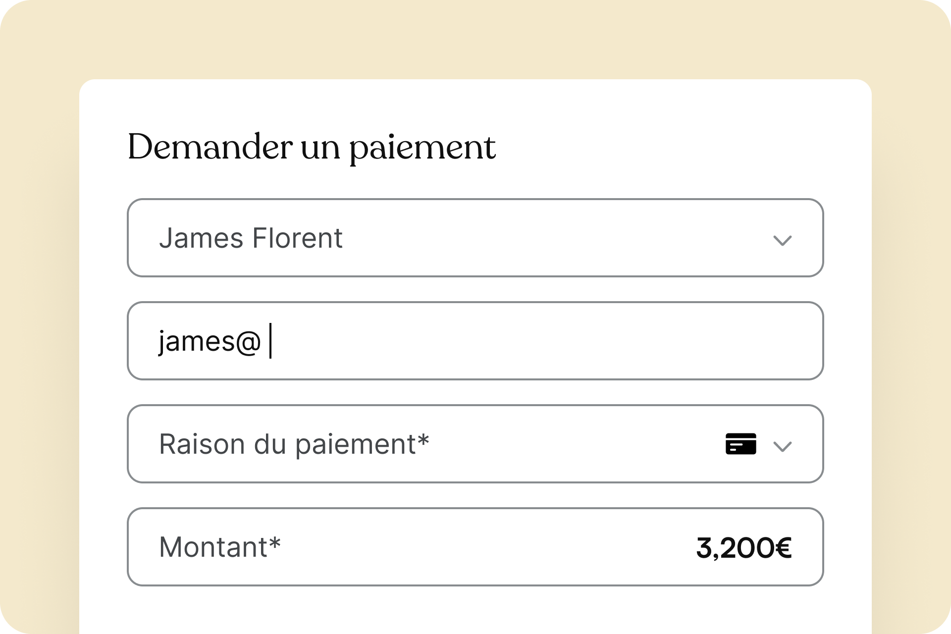Viewport: 951px width, 634px height.
Task: Click the "James Florent" name text
Action: tap(251, 238)
